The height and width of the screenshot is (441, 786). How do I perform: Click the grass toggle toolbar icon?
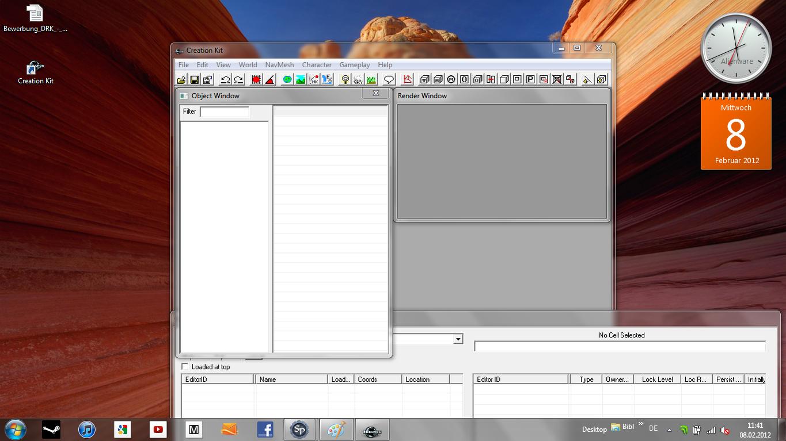pos(371,80)
